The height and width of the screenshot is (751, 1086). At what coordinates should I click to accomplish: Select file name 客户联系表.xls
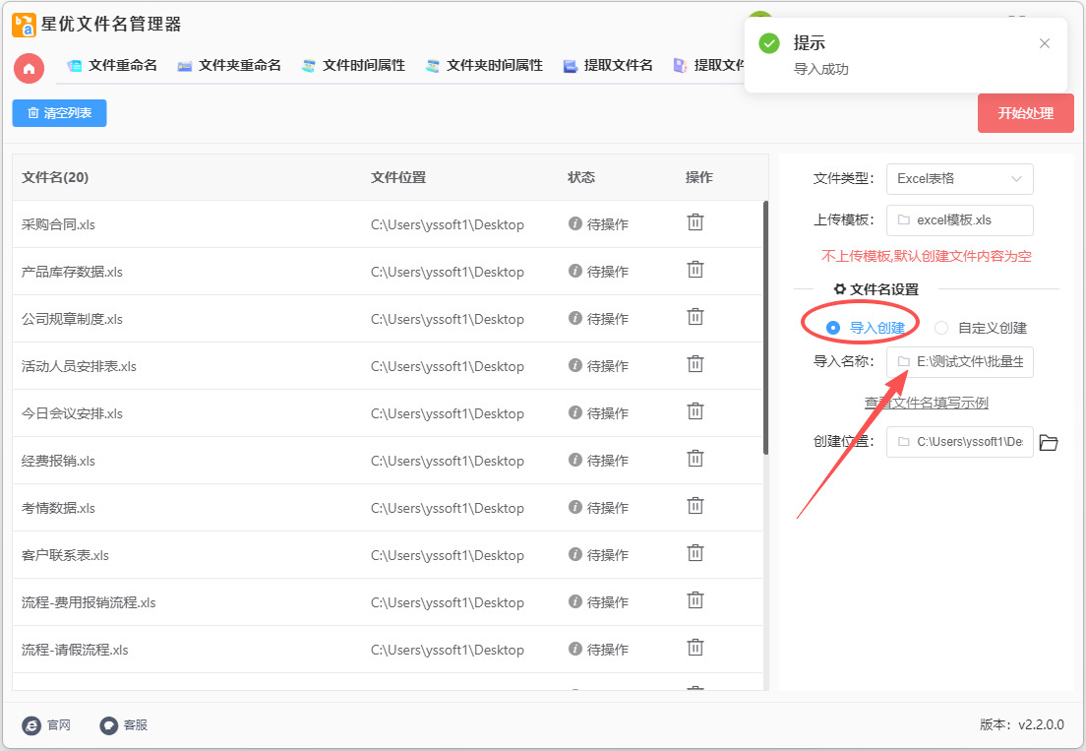click(x=65, y=555)
